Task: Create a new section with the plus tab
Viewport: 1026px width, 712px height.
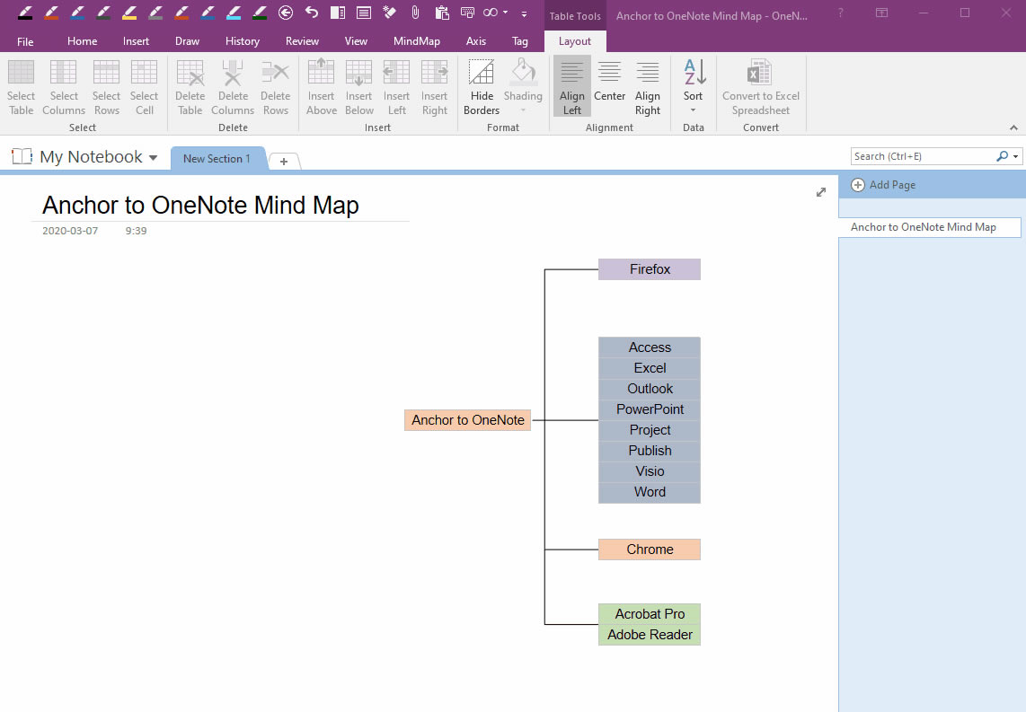Action: coord(284,163)
